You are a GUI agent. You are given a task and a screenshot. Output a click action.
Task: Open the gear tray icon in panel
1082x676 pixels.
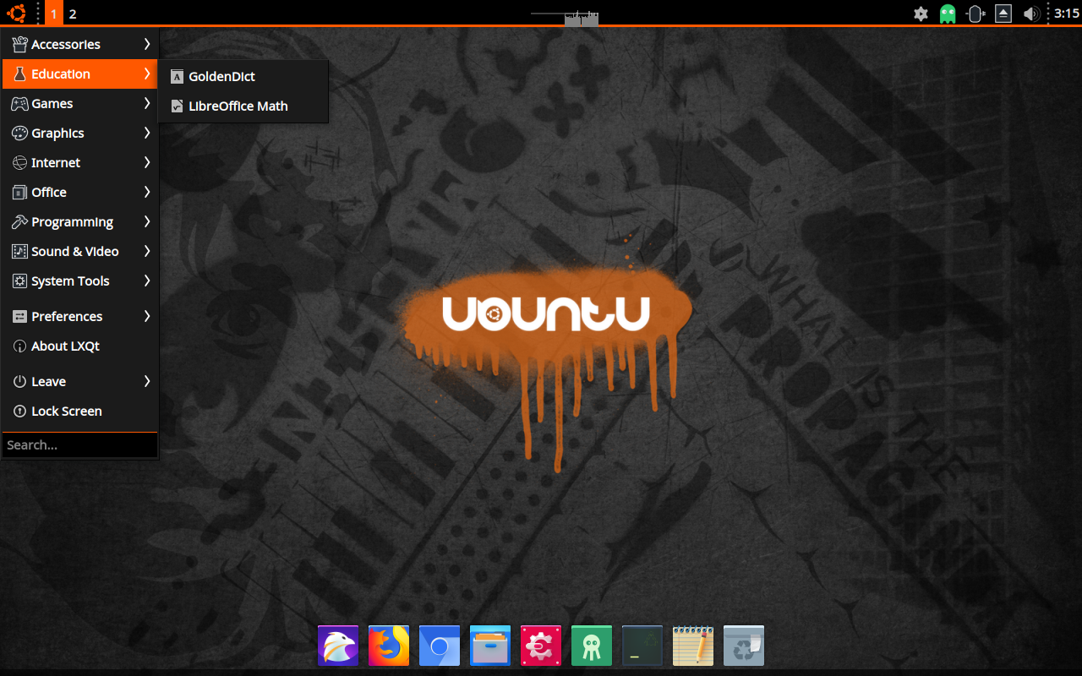click(x=921, y=14)
